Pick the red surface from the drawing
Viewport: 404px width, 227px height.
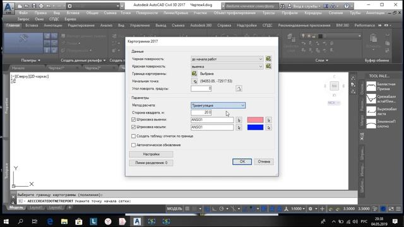(x=268, y=66)
